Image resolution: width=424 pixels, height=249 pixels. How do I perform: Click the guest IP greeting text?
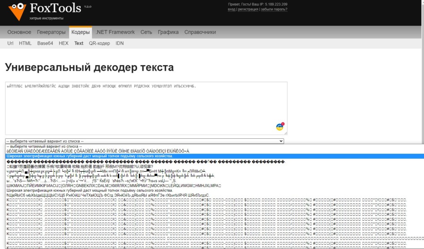[x=258, y=4]
